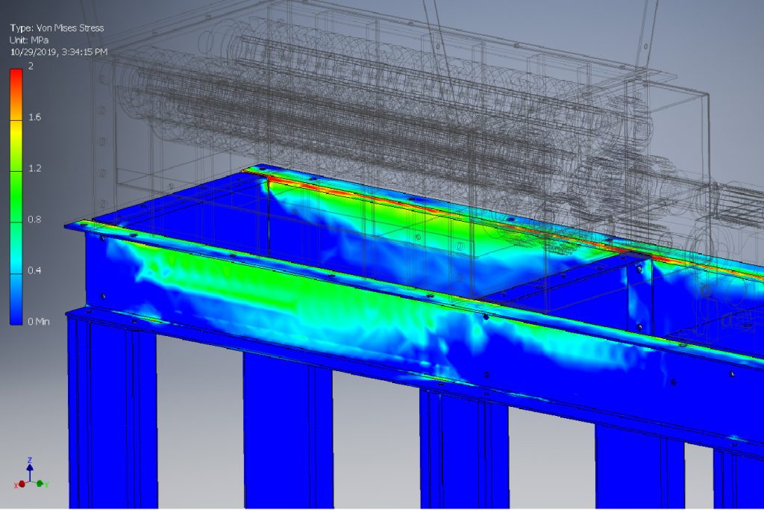This screenshot has height=510, width=764.
Task: Pick the red band of the stress color bar
Action: click(x=16, y=77)
